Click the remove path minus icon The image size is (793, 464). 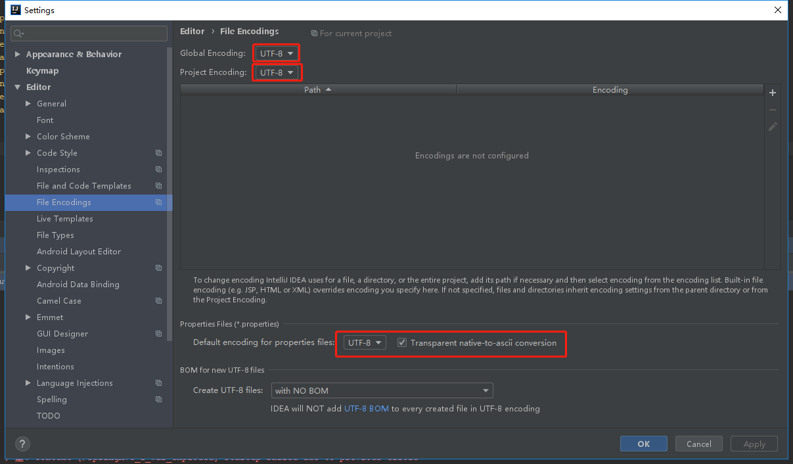[773, 110]
